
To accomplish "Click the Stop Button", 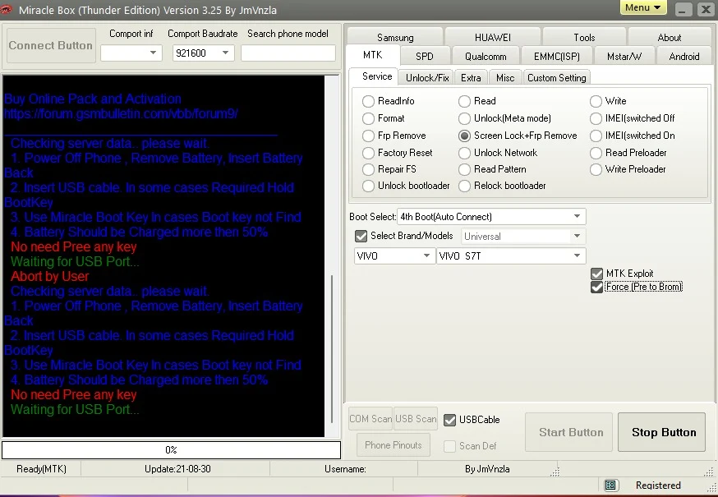I will point(661,432).
